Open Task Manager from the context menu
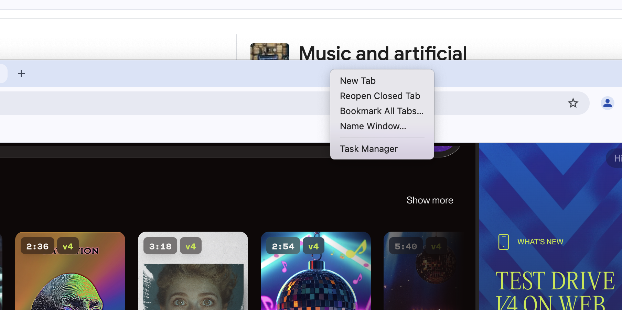Screen dimensions: 622x310 coord(382,149)
